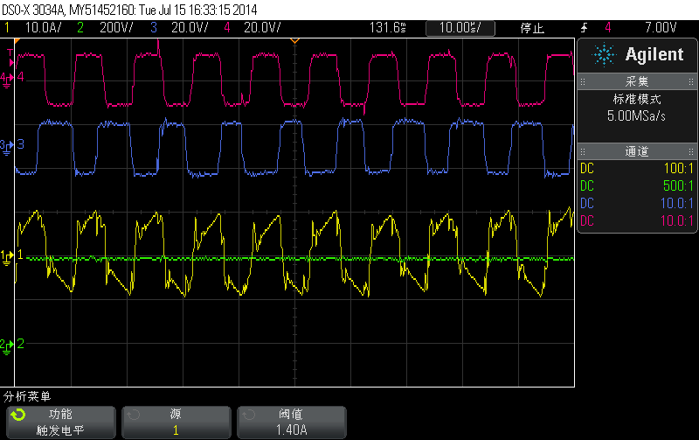Click the trigger level 7.00V
The width and height of the screenshot is (699, 440).
click(x=661, y=28)
